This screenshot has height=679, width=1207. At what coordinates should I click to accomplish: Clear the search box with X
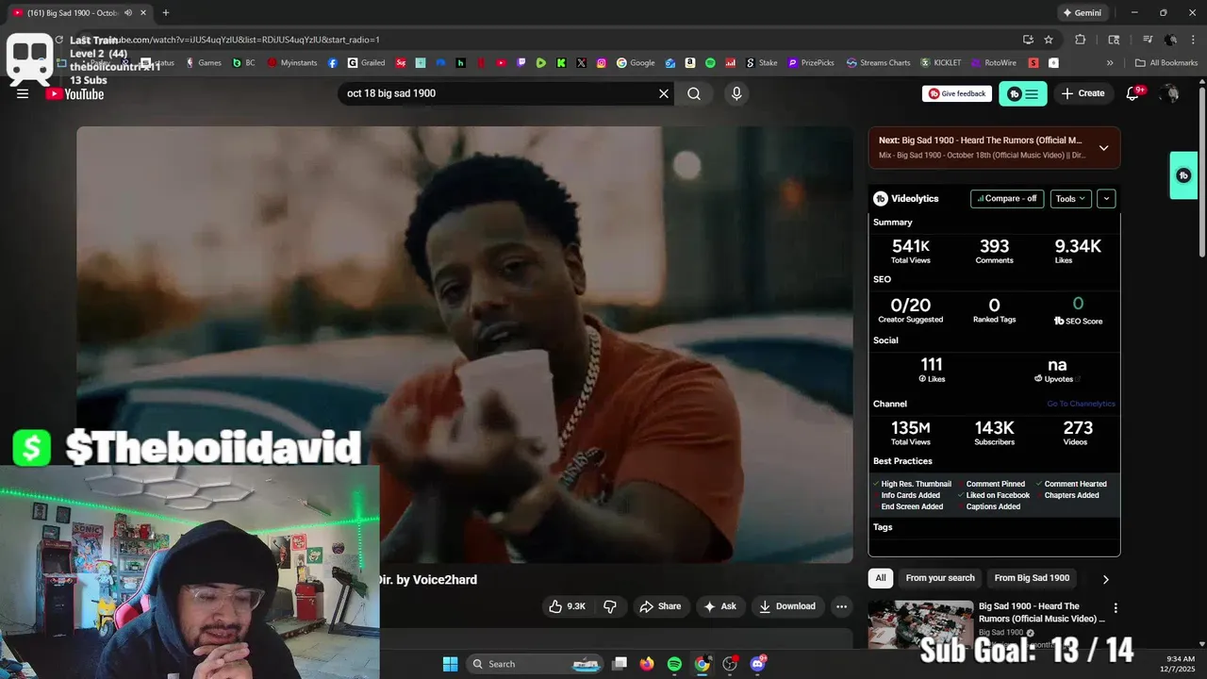(x=664, y=93)
